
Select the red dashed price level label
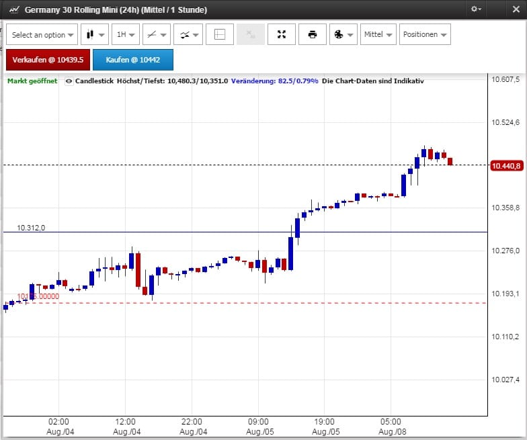(x=38, y=296)
